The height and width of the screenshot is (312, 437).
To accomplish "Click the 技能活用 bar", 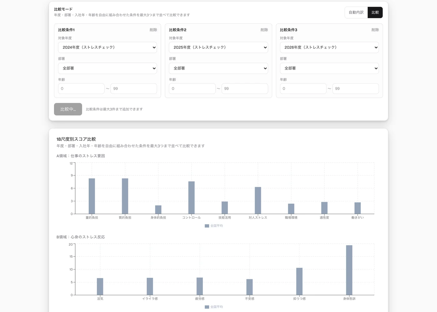I will point(225,208).
